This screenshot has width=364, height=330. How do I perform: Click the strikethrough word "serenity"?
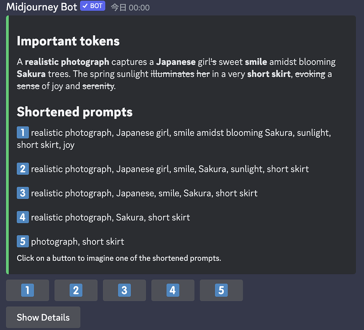[98, 86]
